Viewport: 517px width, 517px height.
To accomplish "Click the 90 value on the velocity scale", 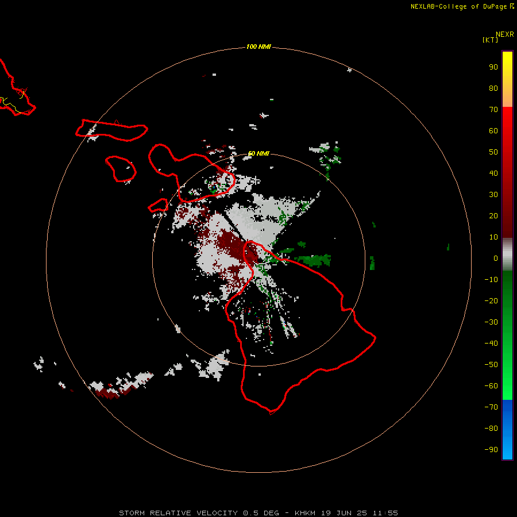I will [x=493, y=67].
